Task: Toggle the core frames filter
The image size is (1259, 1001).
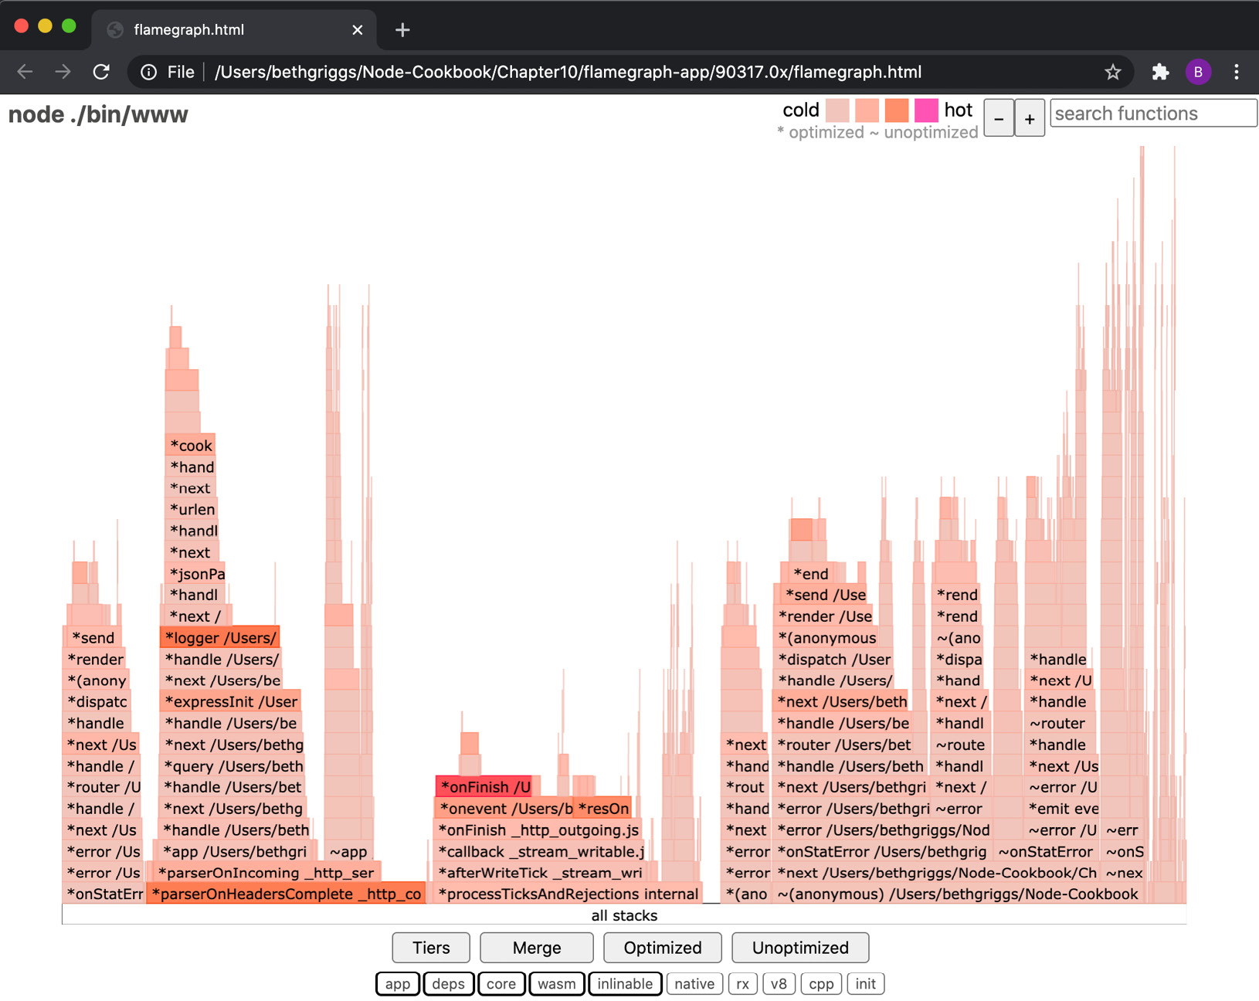Action: point(501,983)
